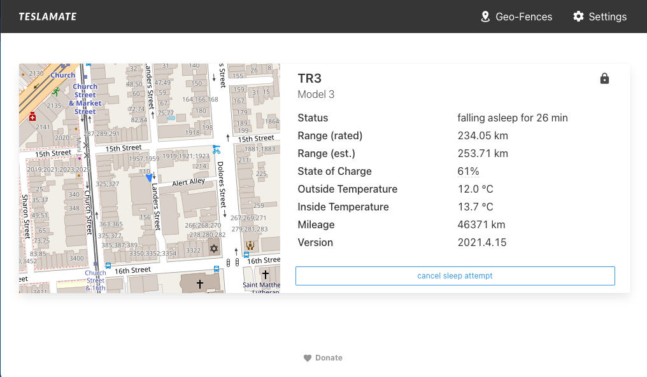Click the heart icon next to Donate
This screenshot has width=647, height=377.
click(307, 357)
